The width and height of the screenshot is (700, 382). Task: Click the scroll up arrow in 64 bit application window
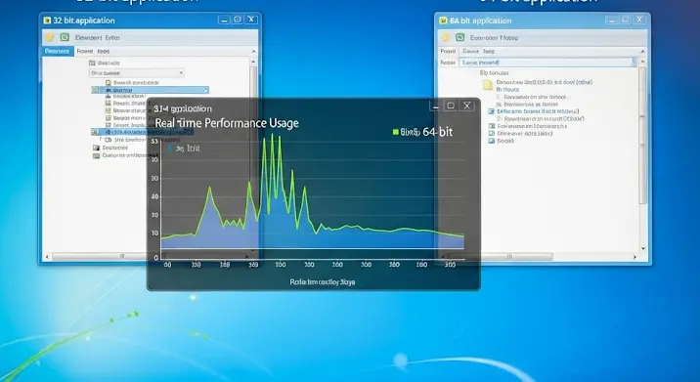click(x=643, y=62)
